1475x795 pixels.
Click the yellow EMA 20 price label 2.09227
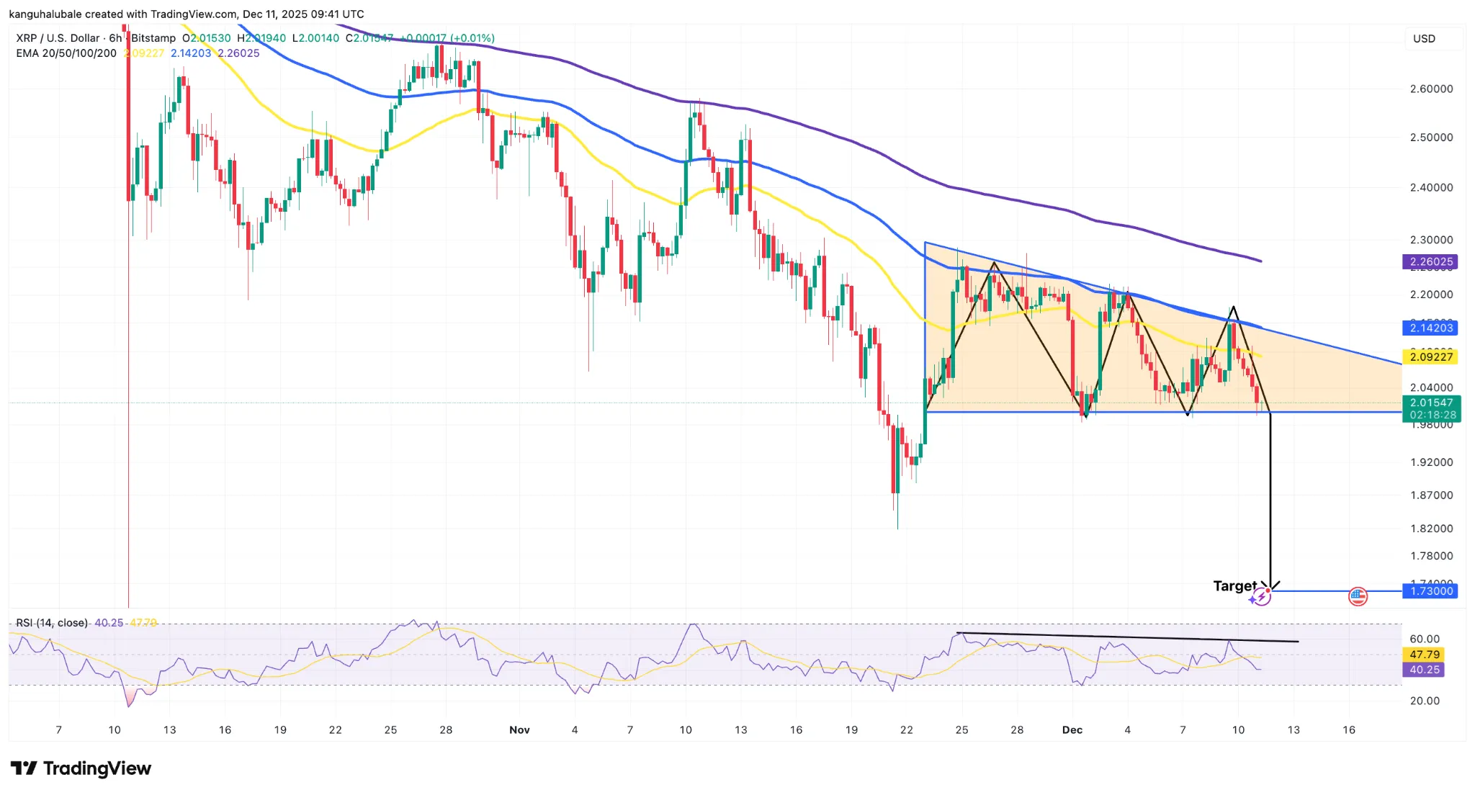click(1432, 358)
